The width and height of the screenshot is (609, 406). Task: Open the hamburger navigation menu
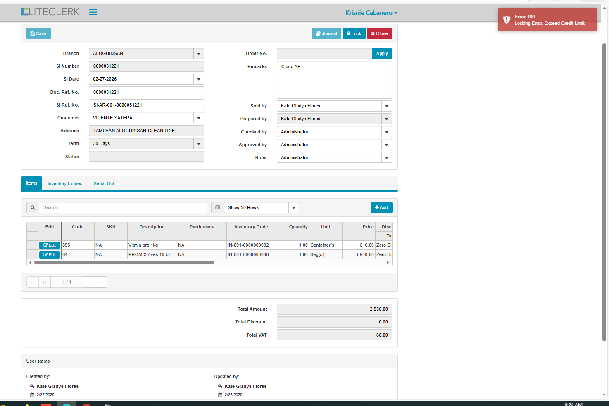coord(93,12)
